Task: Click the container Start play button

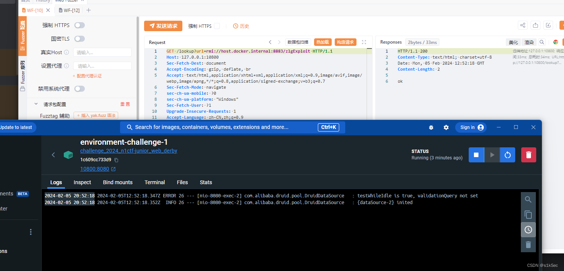Action: (492, 155)
